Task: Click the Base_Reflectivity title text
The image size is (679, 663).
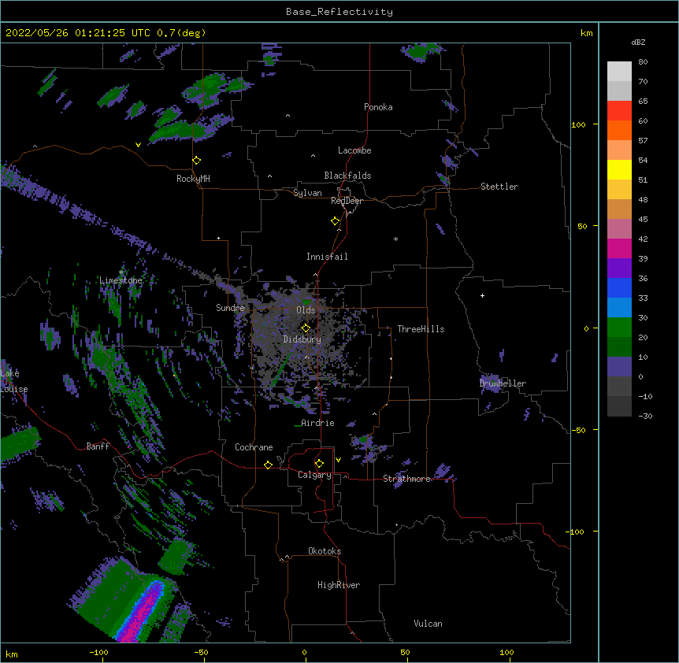Action: coord(339,12)
